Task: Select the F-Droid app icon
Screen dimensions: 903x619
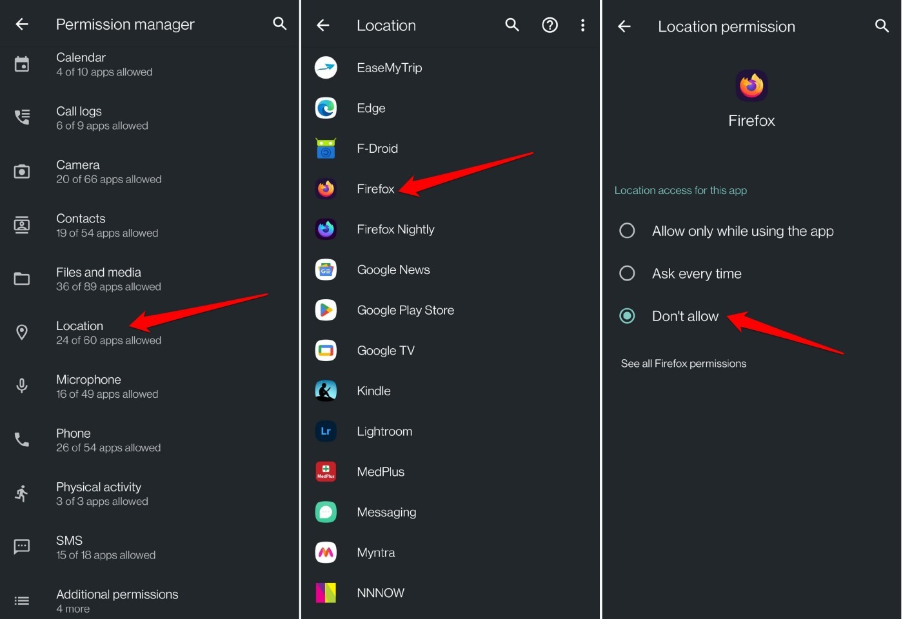Action: [x=326, y=148]
